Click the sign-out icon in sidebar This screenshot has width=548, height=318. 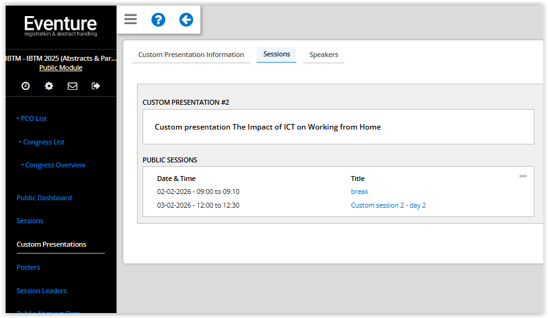coord(95,86)
